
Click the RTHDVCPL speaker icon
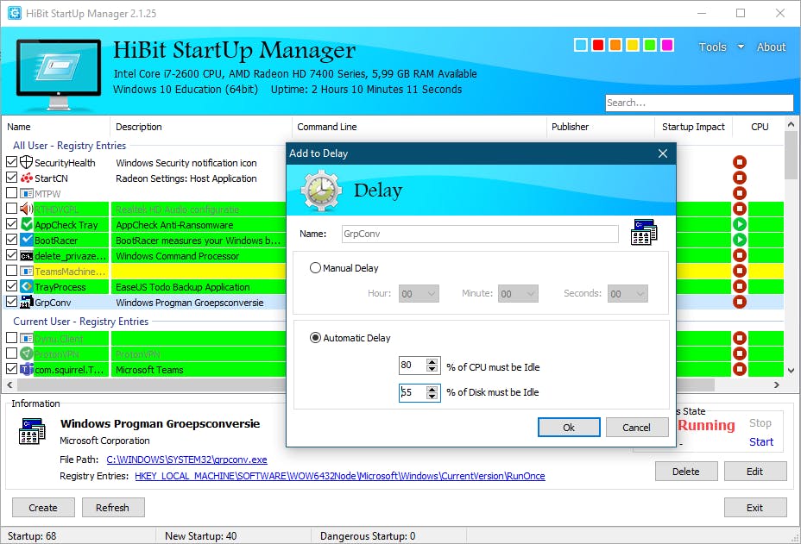click(x=26, y=209)
